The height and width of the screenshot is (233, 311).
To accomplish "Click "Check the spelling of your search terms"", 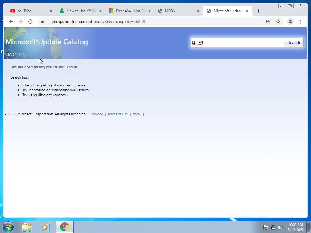I will 54,85.
